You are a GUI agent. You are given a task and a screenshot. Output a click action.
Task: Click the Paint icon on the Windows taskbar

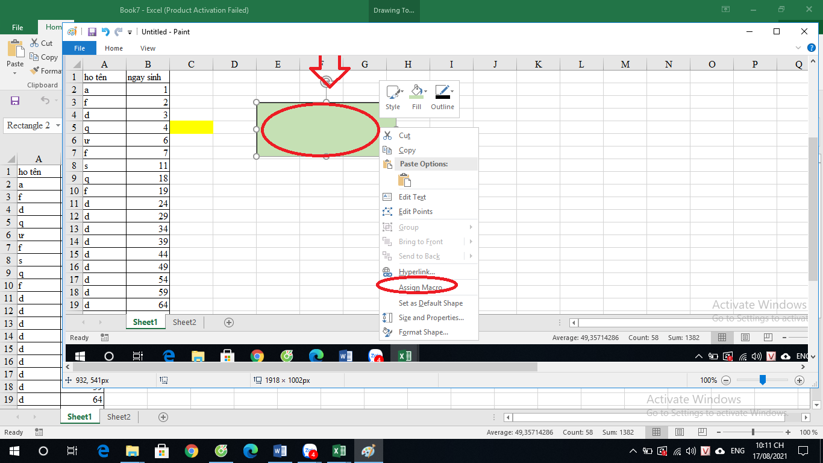[x=368, y=451]
